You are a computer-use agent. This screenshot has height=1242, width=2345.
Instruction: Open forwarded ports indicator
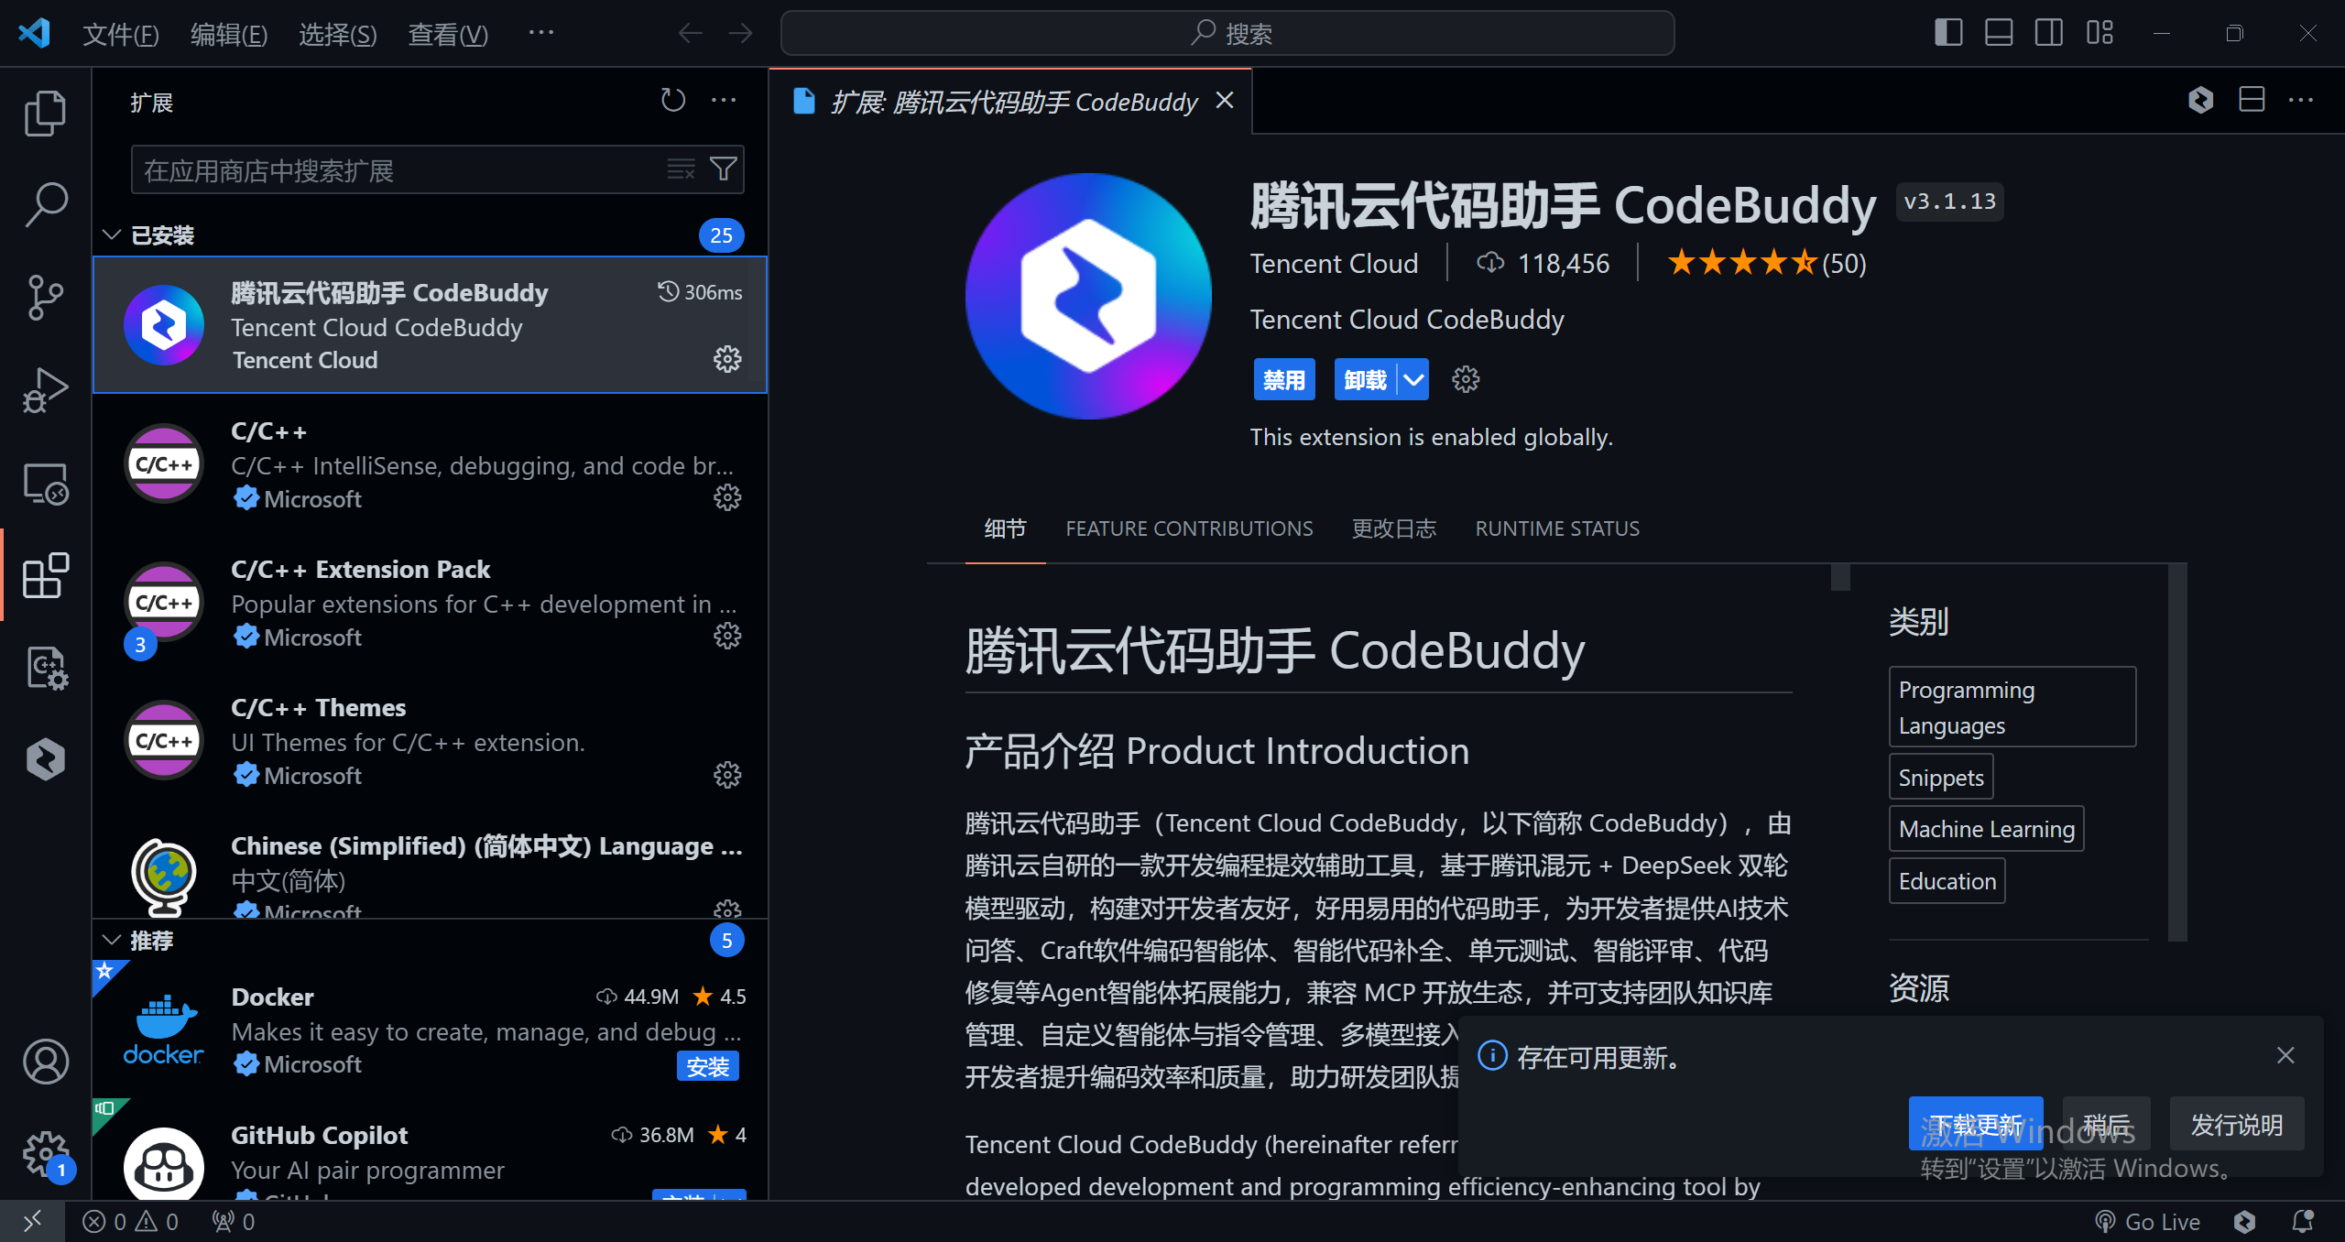tap(233, 1221)
